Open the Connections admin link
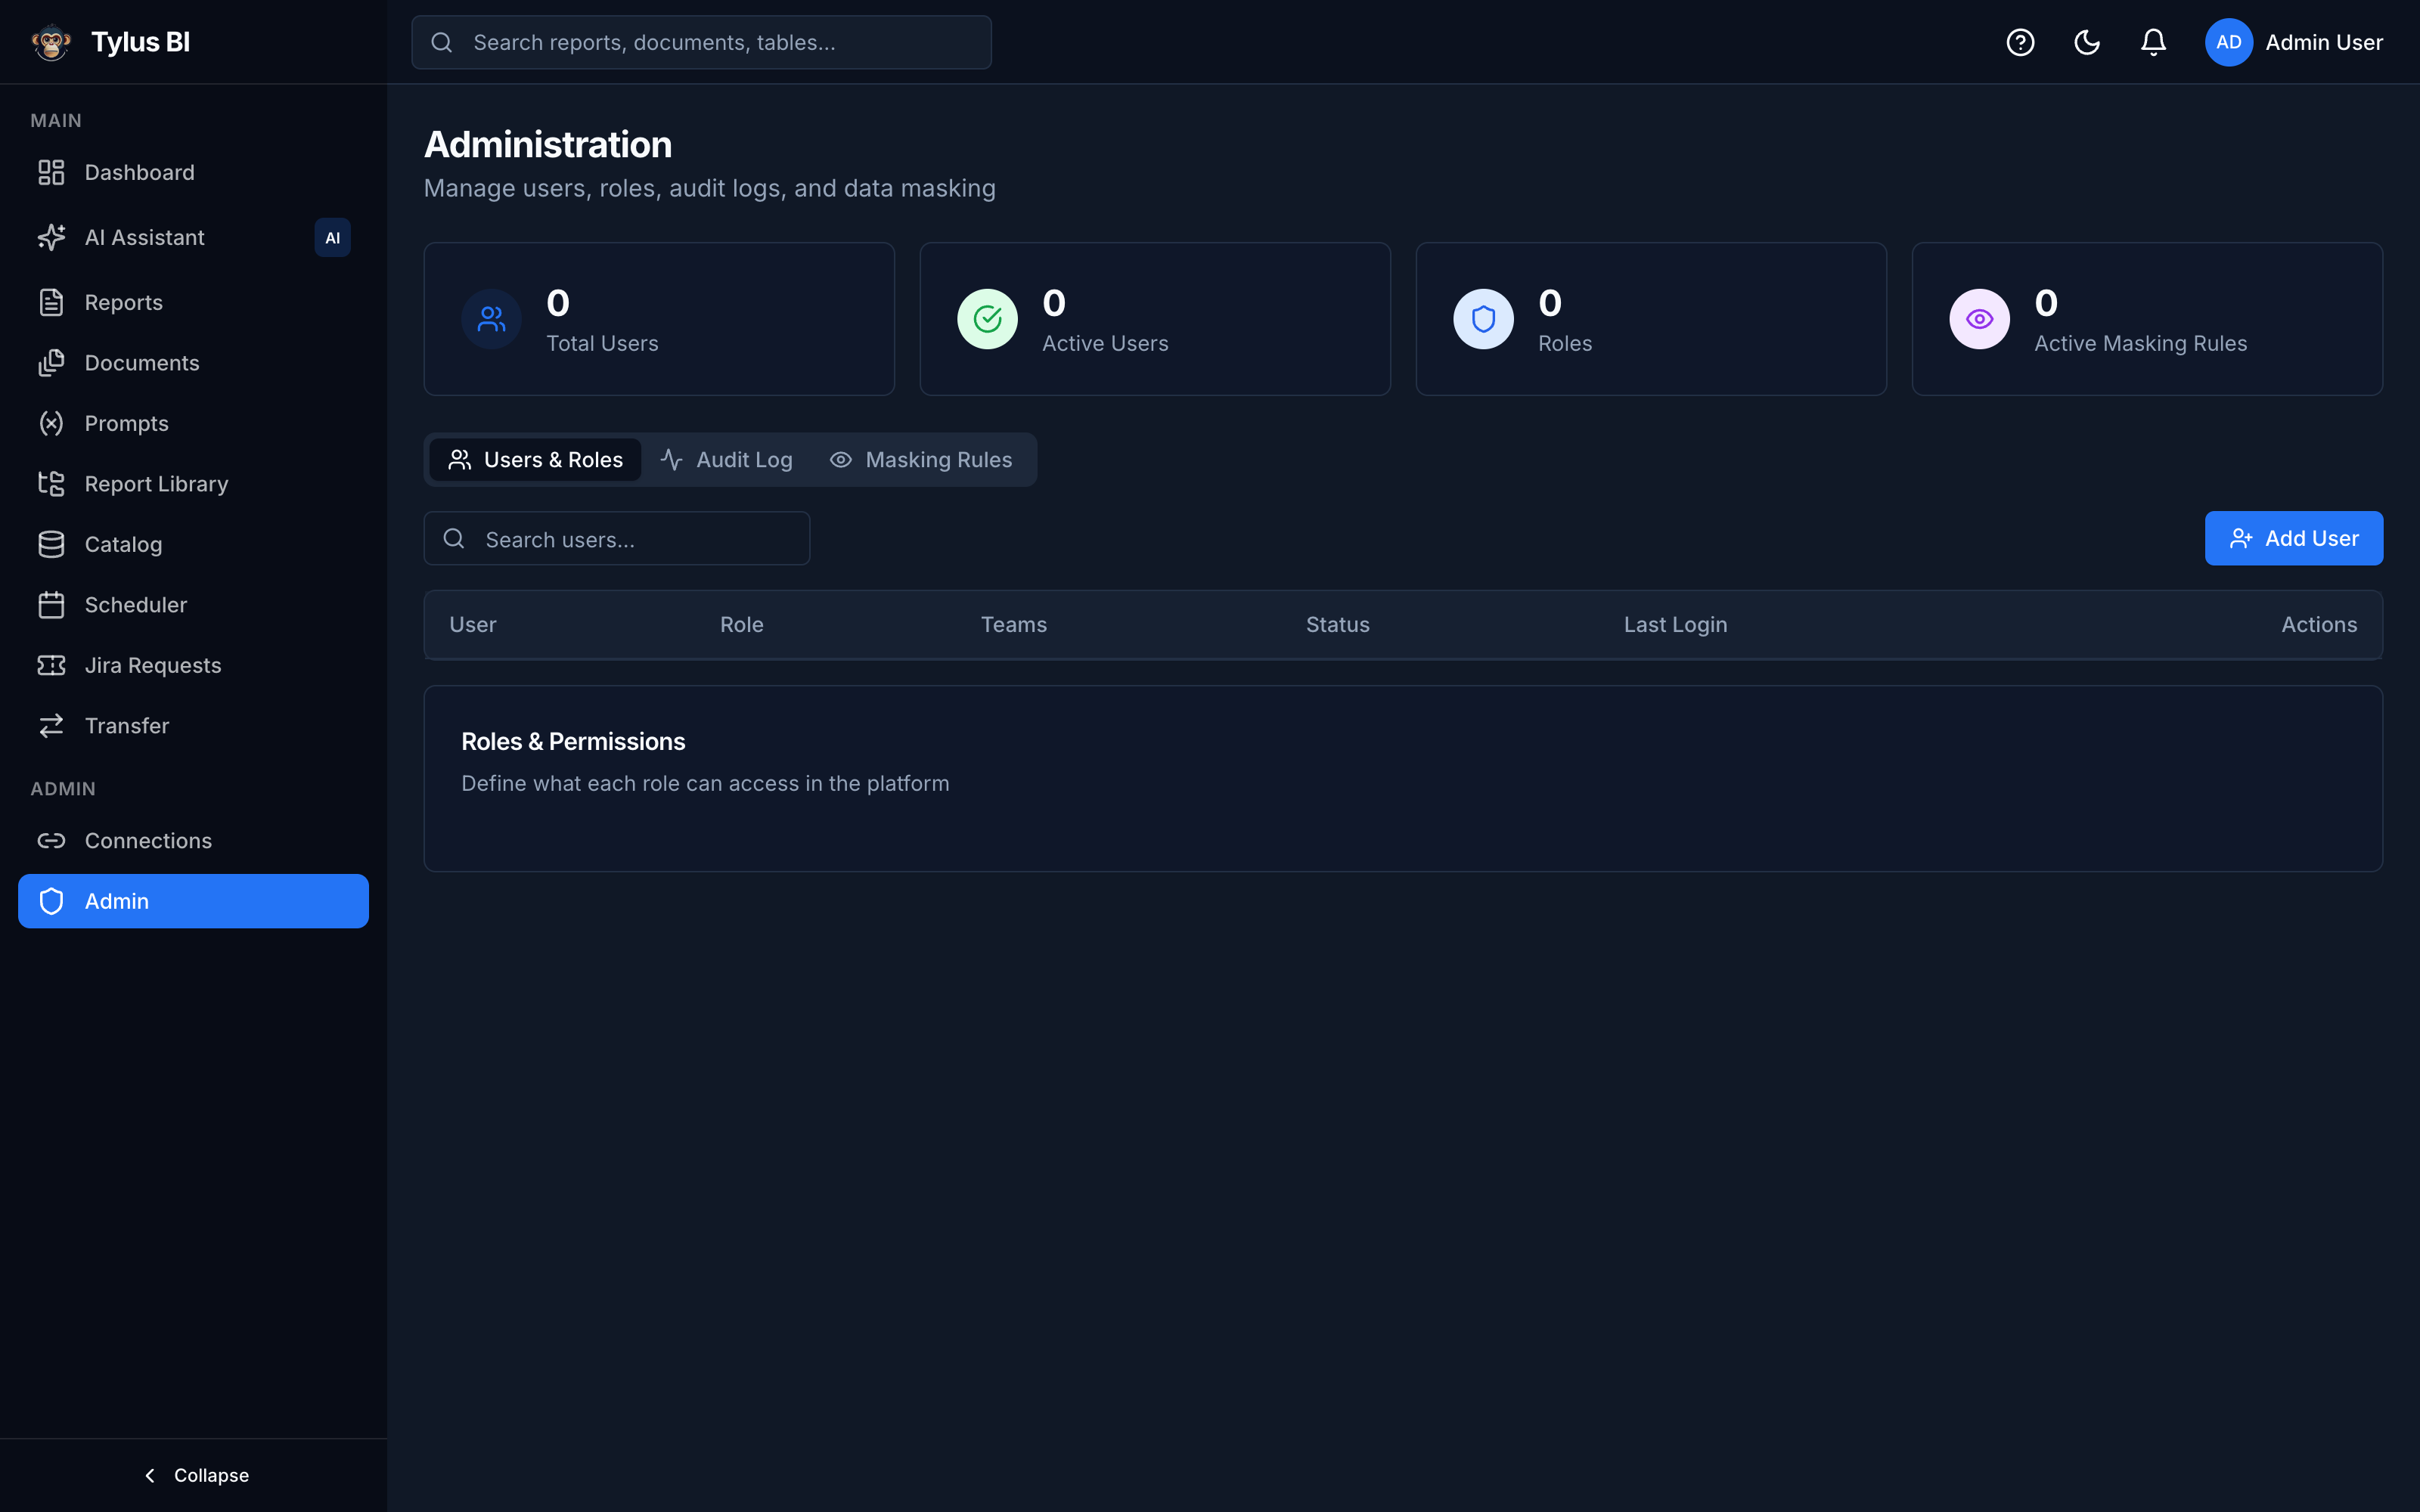The image size is (2420, 1512). [x=193, y=841]
